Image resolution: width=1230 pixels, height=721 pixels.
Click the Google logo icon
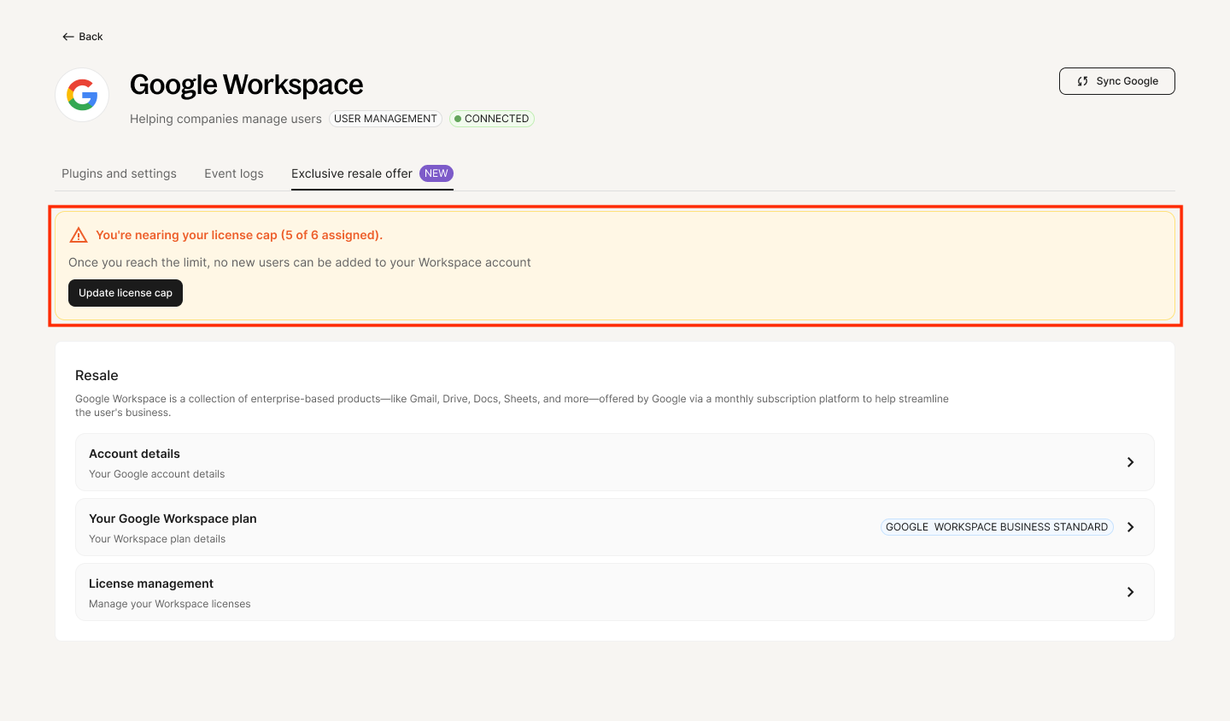(x=82, y=95)
